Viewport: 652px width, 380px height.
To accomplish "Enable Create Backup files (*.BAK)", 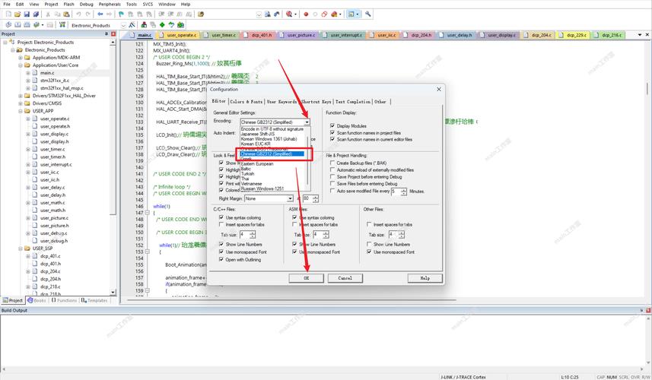I will [332, 163].
